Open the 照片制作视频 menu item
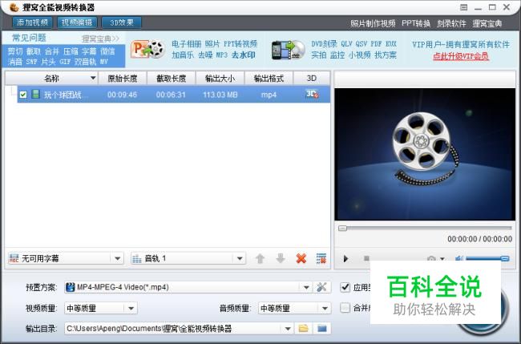The image size is (521, 344). pyautogui.click(x=373, y=23)
